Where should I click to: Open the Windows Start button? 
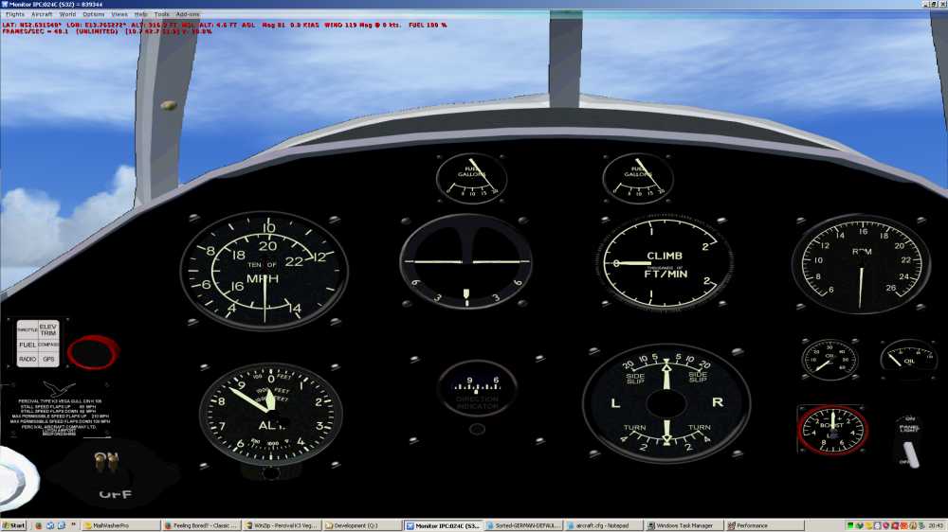pos(13,525)
